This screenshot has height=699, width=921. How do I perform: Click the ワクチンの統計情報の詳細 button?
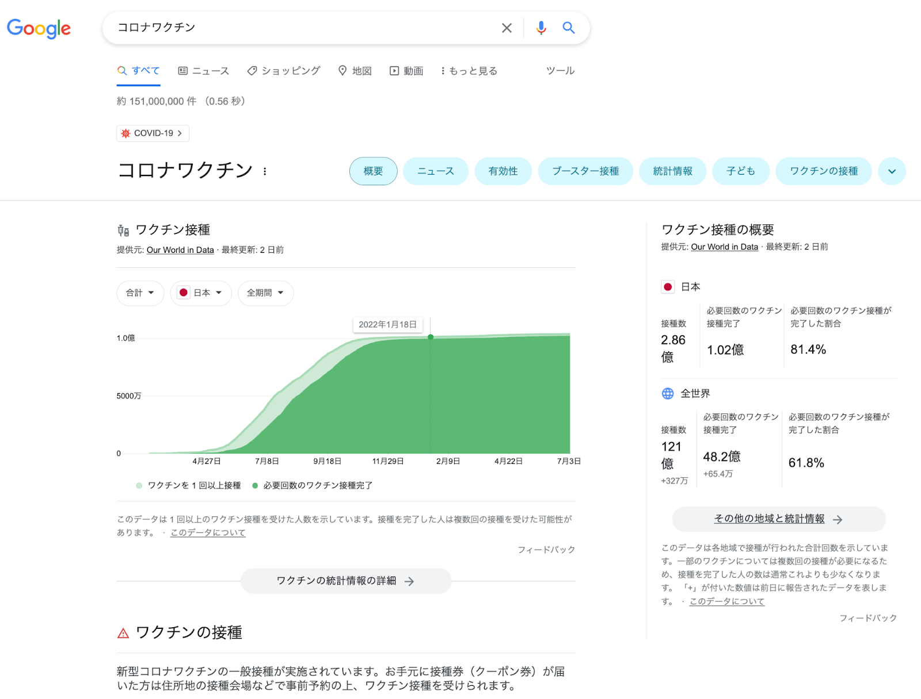(345, 581)
